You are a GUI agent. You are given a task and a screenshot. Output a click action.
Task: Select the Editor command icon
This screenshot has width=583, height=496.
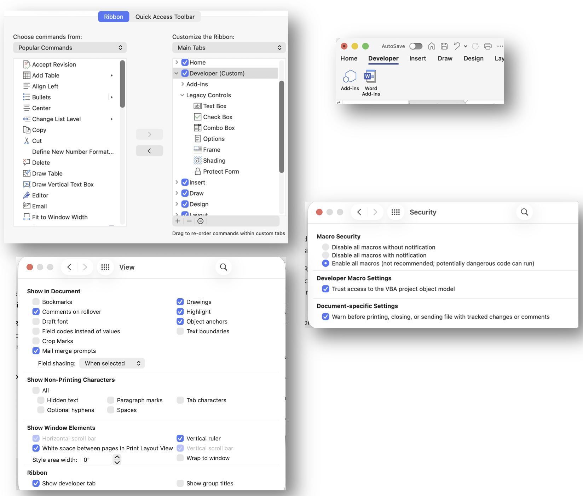[x=27, y=195]
